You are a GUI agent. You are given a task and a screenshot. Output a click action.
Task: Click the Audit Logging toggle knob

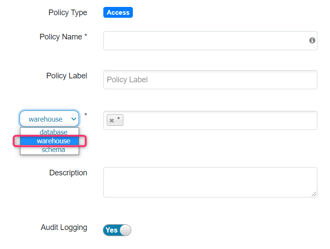125,230
